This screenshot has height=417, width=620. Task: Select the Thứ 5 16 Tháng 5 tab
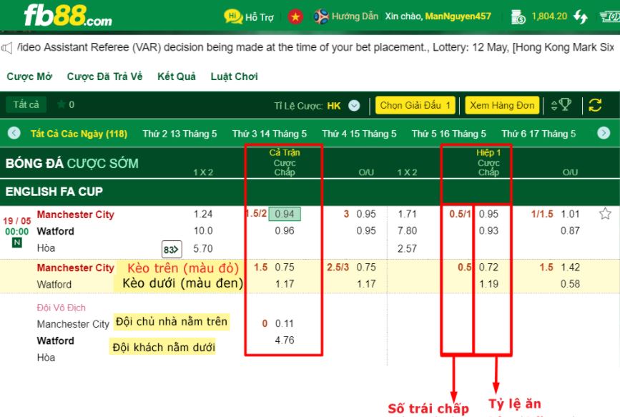449,134
